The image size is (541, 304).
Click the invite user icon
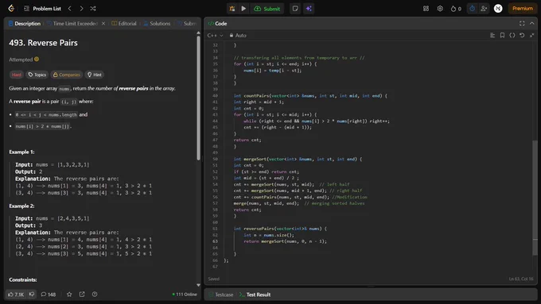(484, 9)
